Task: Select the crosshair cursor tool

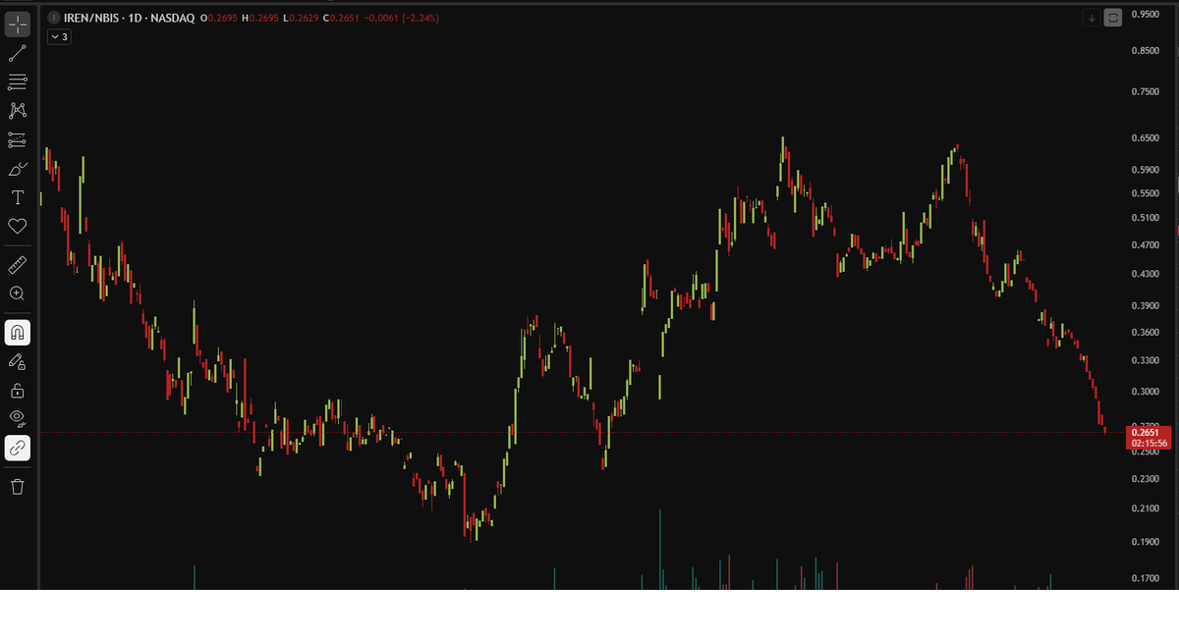Action: 18,25
